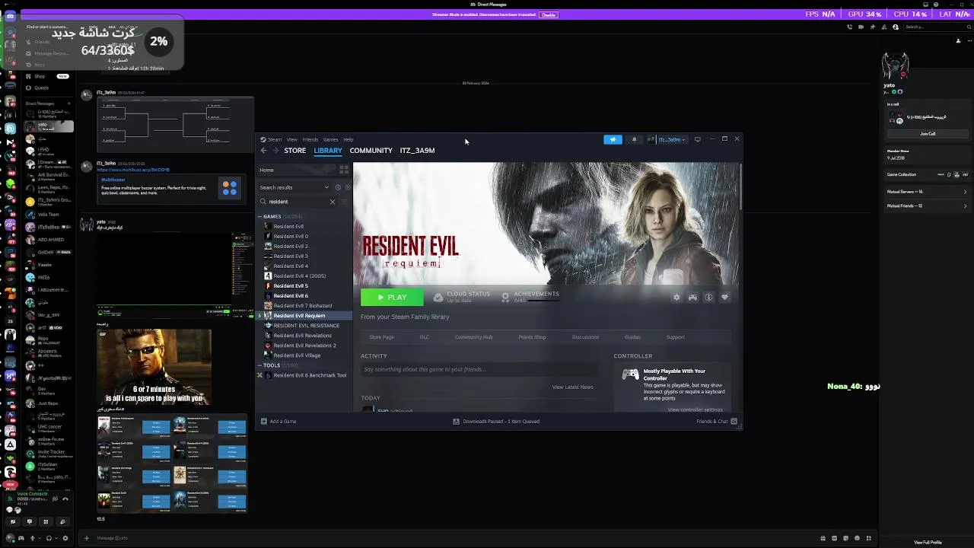This screenshot has width=974, height=548.
Task: Open Steam notifications bell
Action: pos(634,139)
